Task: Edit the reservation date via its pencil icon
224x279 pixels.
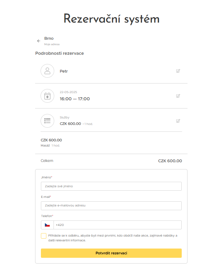Action: pyautogui.click(x=178, y=96)
